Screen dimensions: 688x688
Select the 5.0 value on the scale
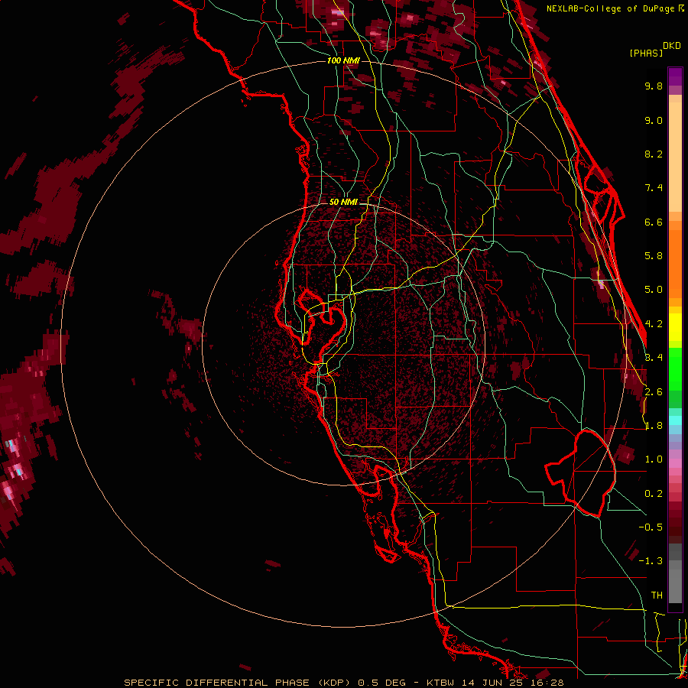pyautogui.click(x=654, y=290)
